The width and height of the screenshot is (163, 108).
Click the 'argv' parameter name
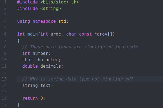coord(102,34)
